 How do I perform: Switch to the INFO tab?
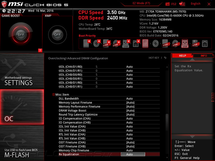[204, 55]
